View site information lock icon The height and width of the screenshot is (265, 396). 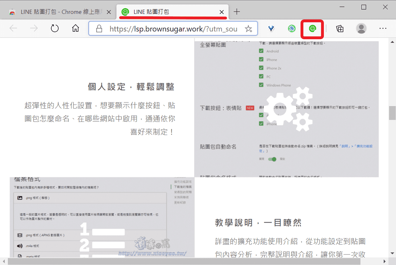tap(99, 29)
